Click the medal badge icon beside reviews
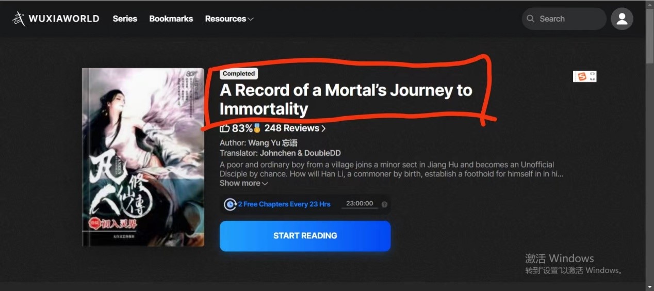The width and height of the screenshot is (654, 291). point(257,128)
